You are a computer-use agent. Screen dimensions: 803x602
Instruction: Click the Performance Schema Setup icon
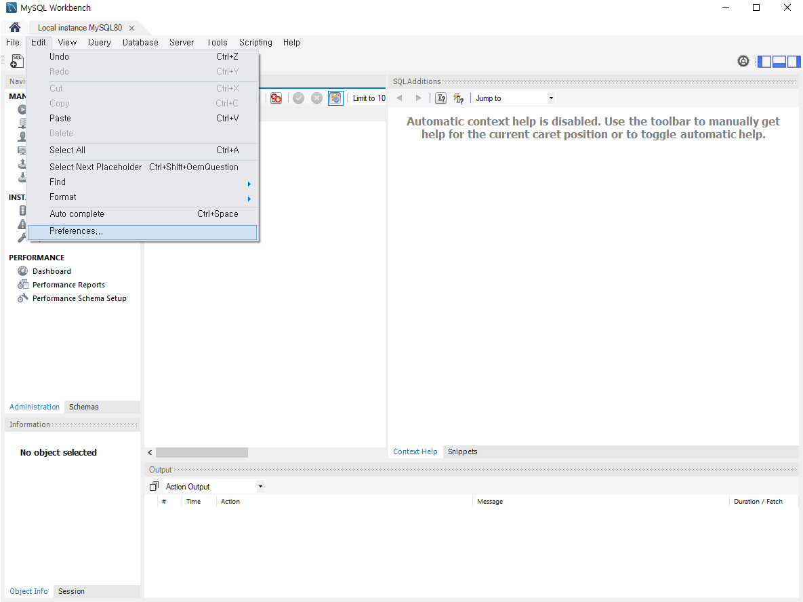tap(22, 298)
